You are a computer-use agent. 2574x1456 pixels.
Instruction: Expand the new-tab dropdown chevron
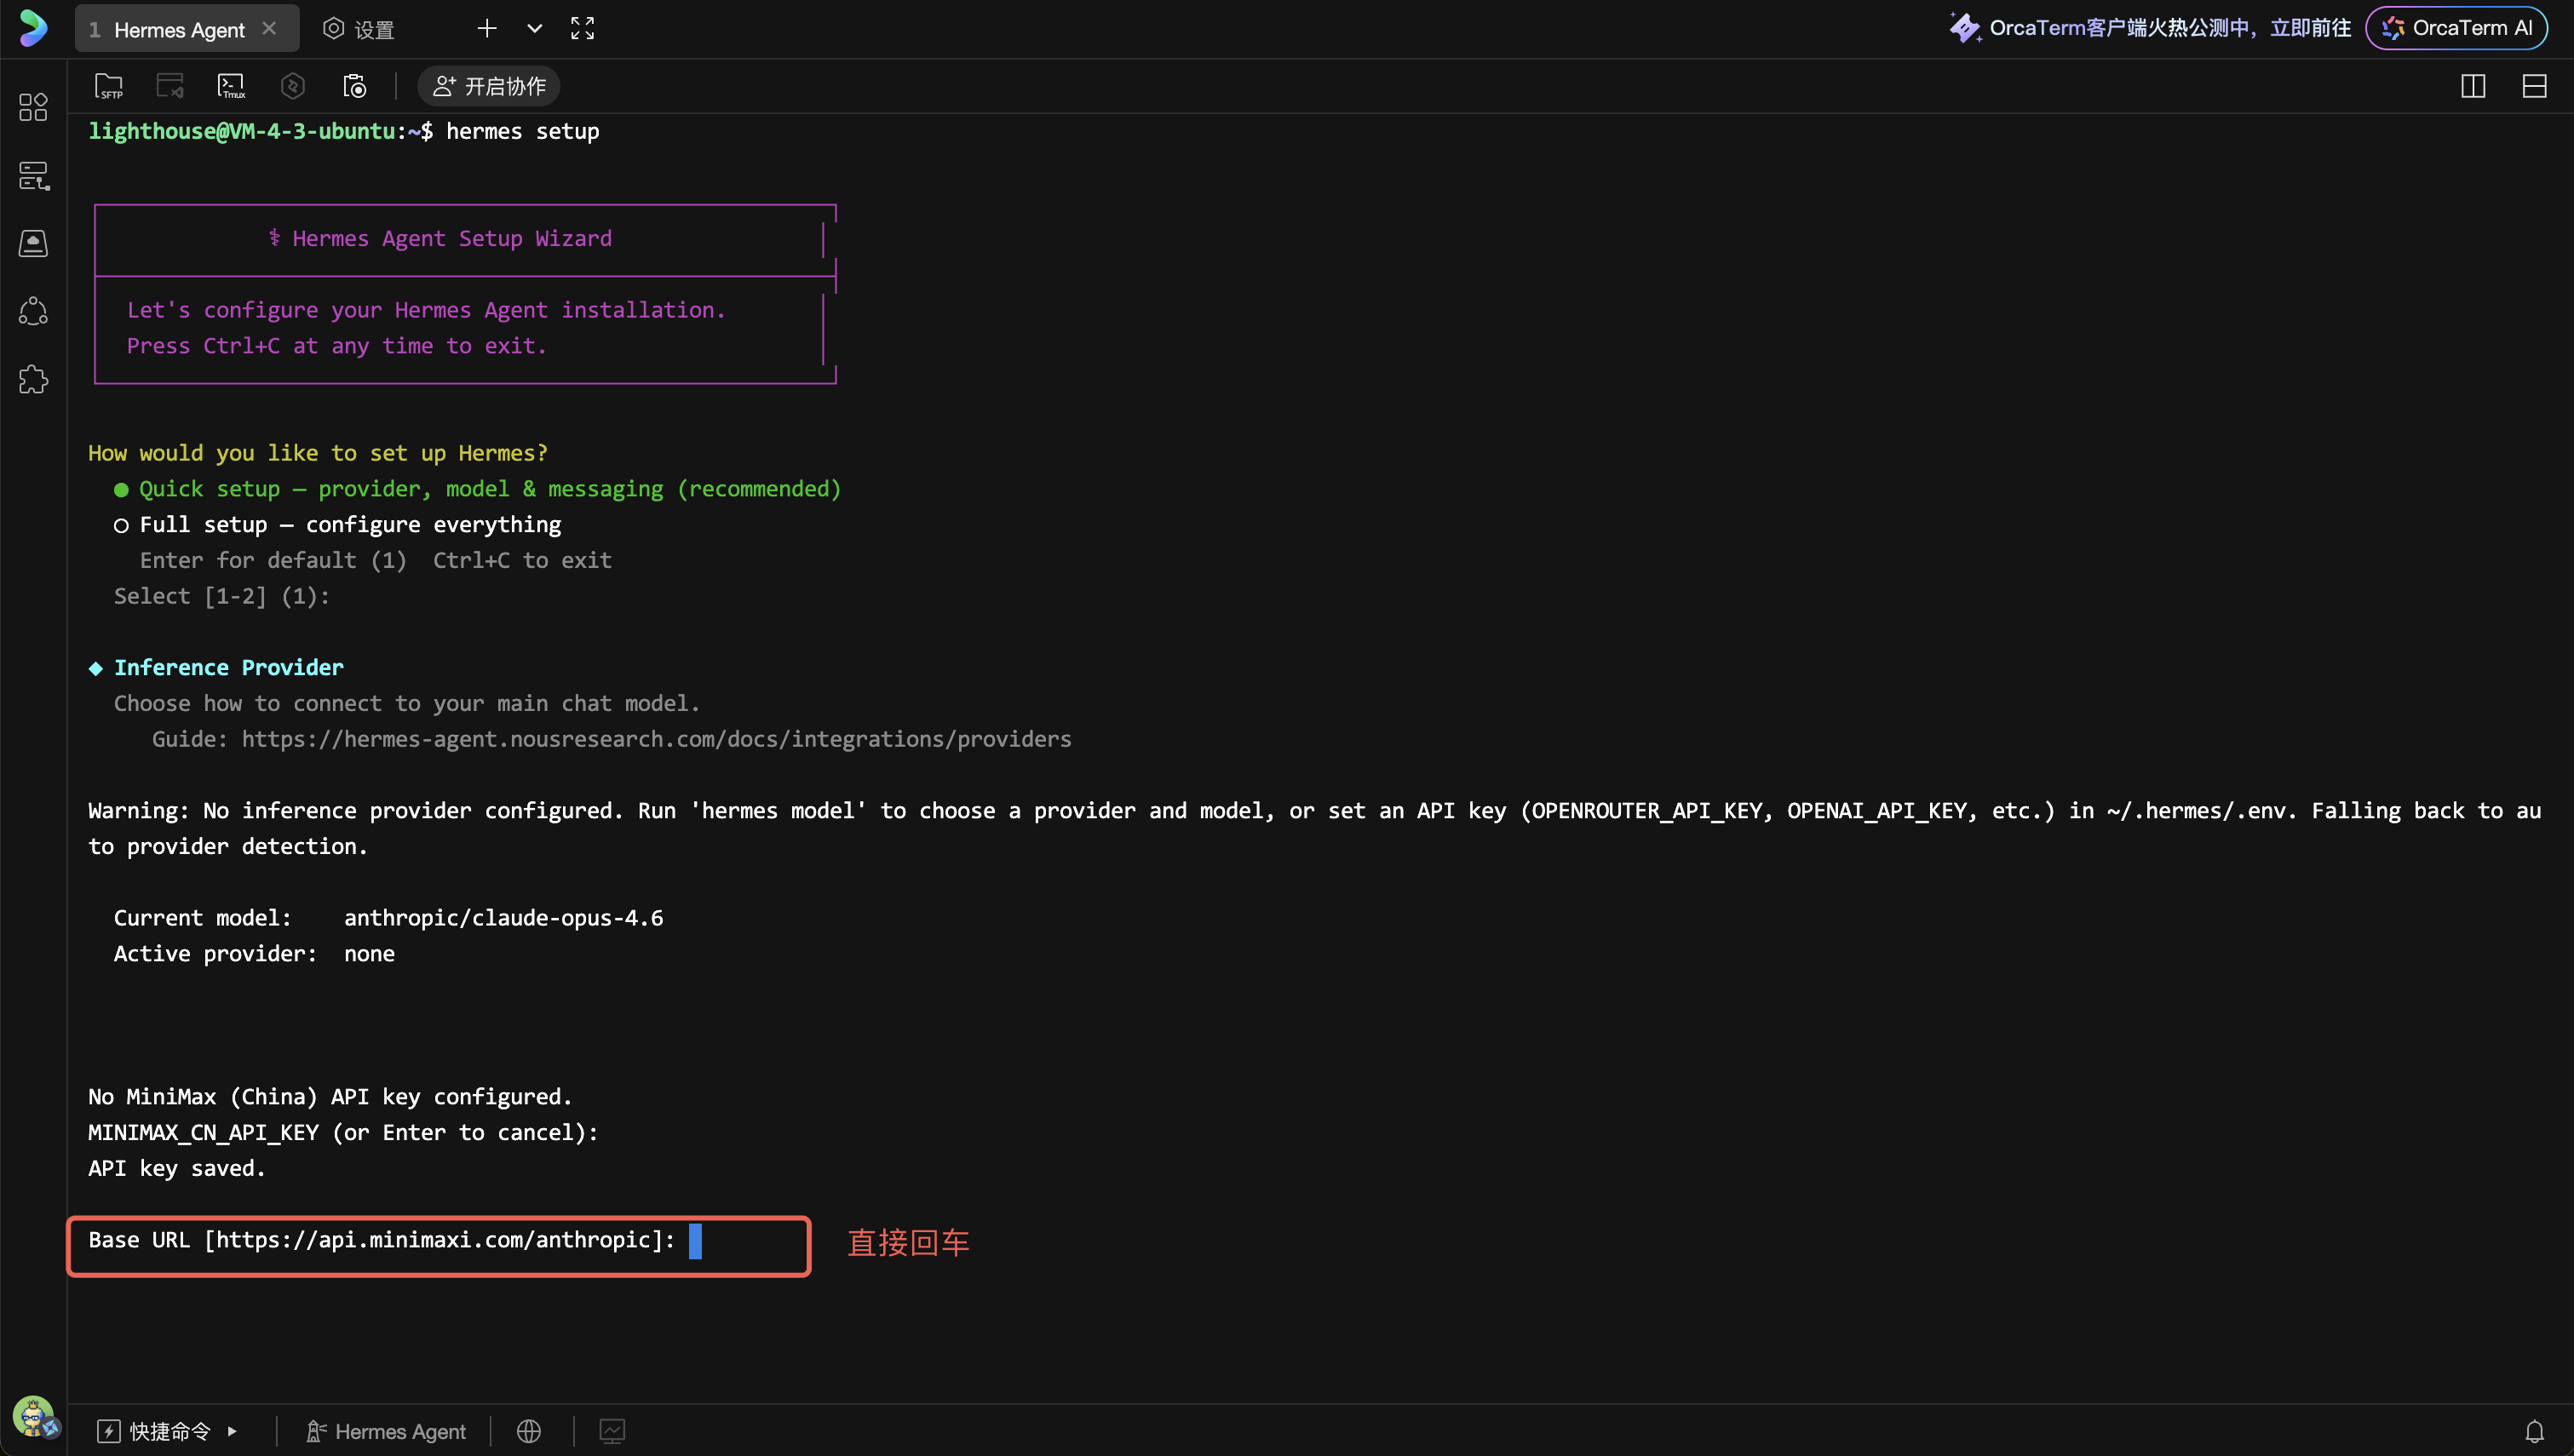tap(535, 28)
